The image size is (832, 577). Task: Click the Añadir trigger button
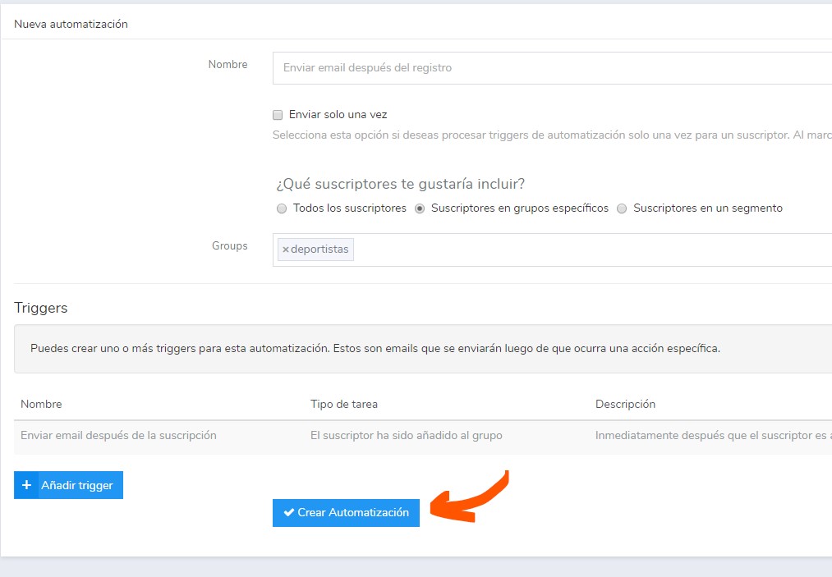[x=68, y=485]
